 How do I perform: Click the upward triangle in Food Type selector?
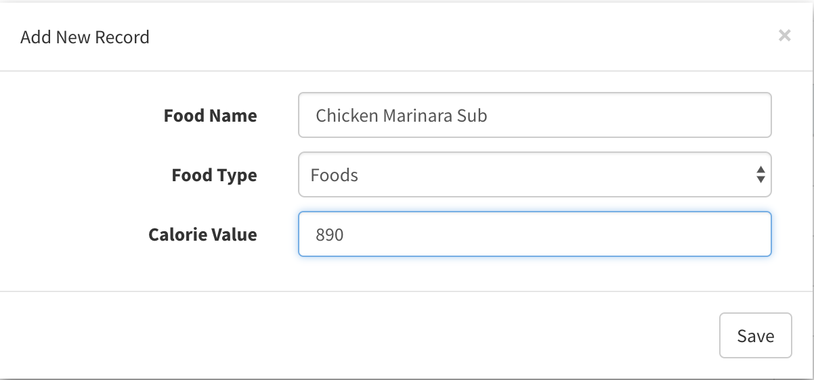pyautogui.click(x=761, y=170)
